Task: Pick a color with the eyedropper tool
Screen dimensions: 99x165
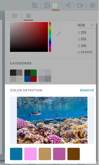Action: coord(59,34)
